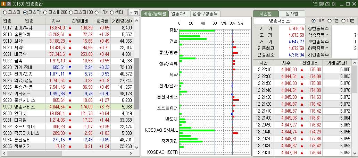Click the 조회 search button

[x=134, y=12]
